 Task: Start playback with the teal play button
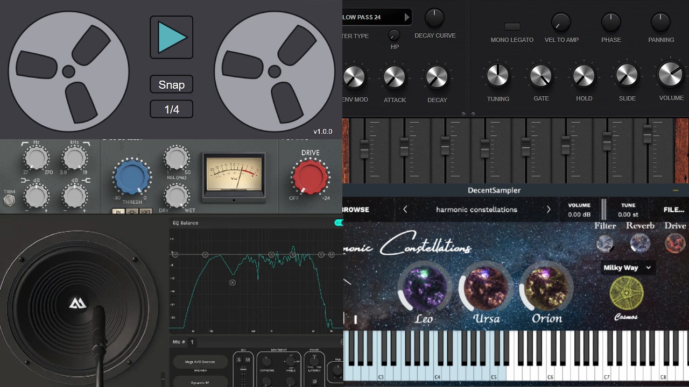[172, 37]
